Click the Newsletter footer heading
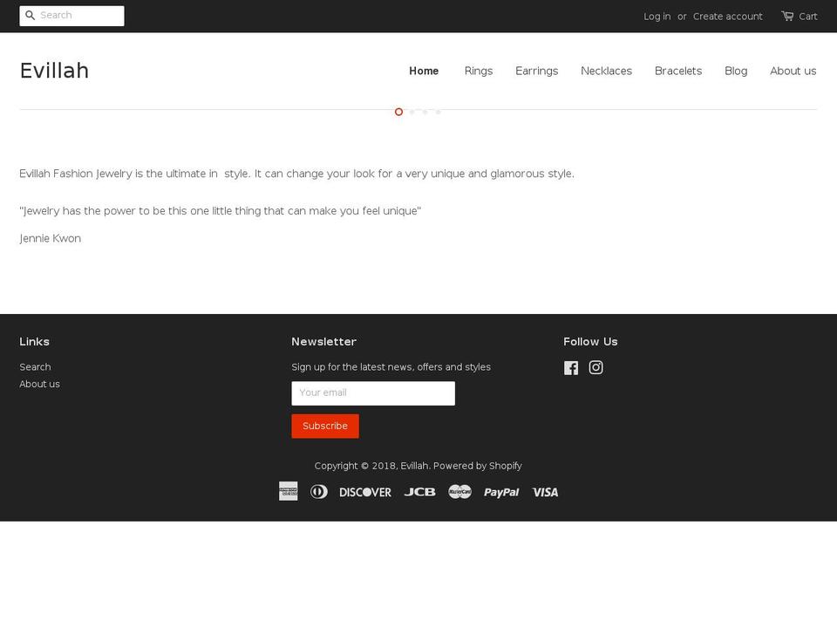837x628 pixels. click(x=323, y=342)
